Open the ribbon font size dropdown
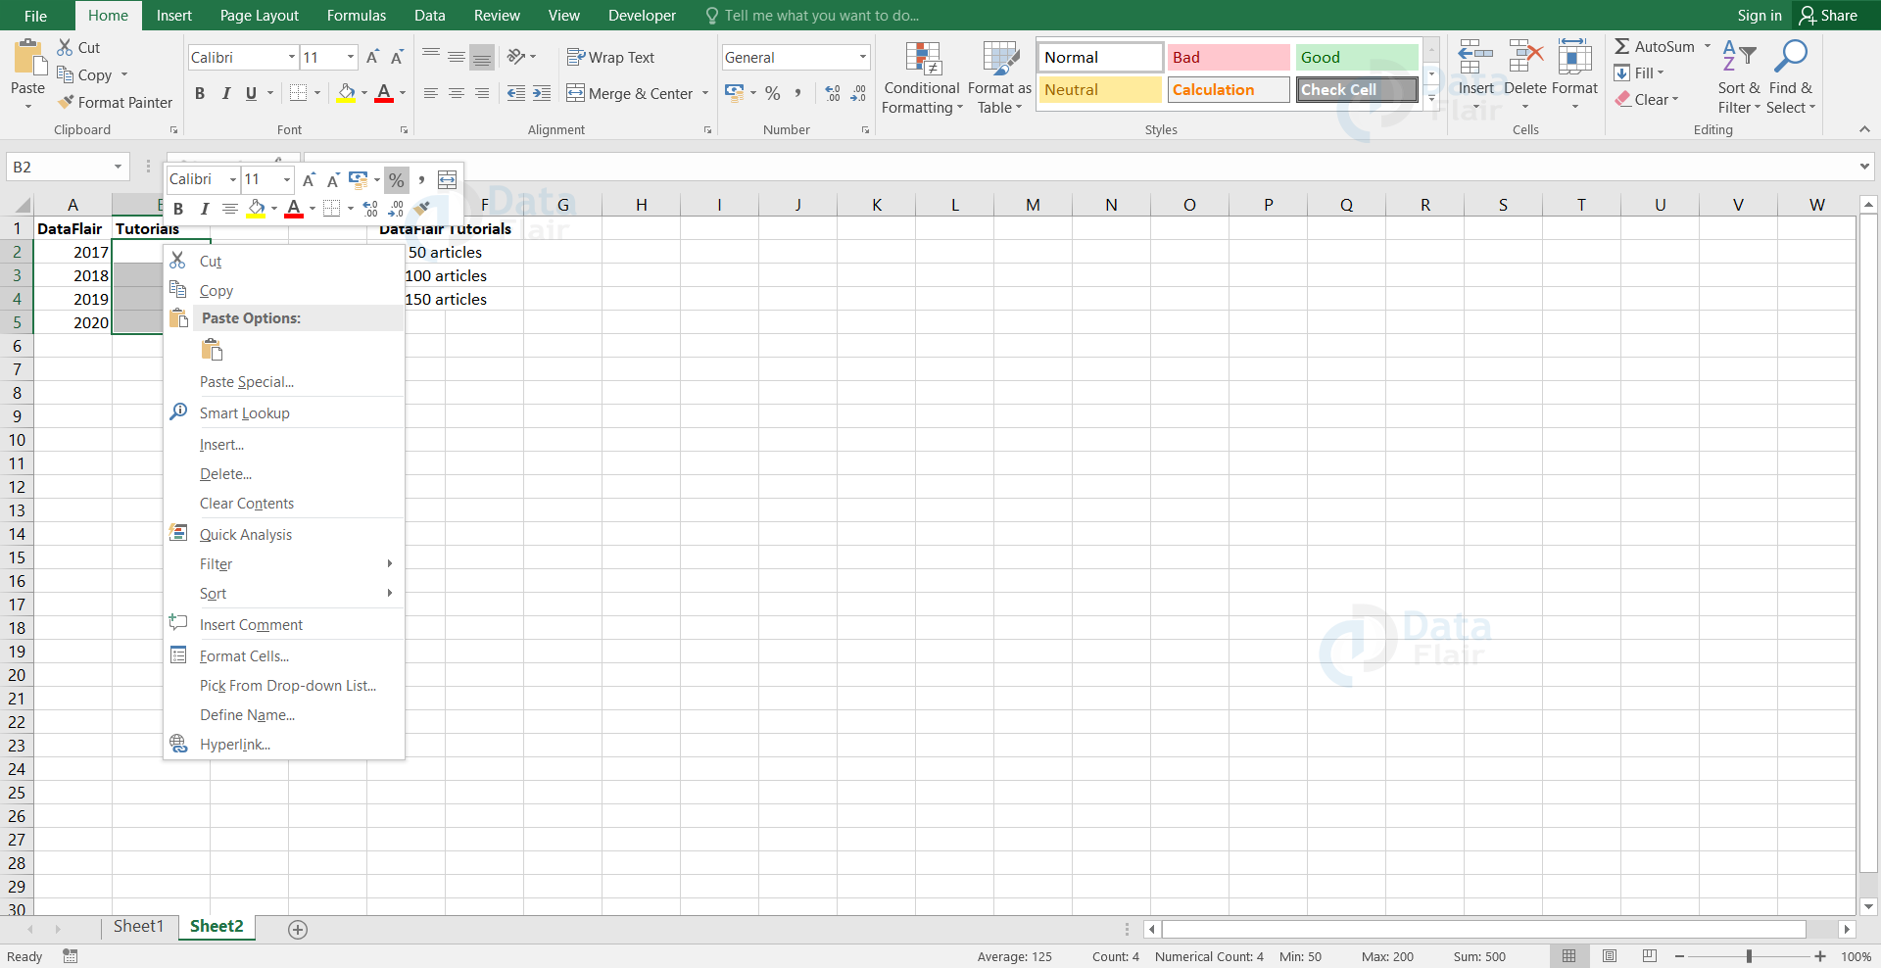This screenshot has height=968, width=1881. 351,57
